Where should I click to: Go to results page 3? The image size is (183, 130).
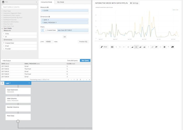(x=80, y=80)
